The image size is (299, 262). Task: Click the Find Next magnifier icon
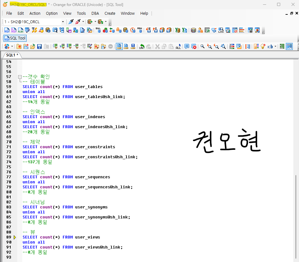pos(209,46)
